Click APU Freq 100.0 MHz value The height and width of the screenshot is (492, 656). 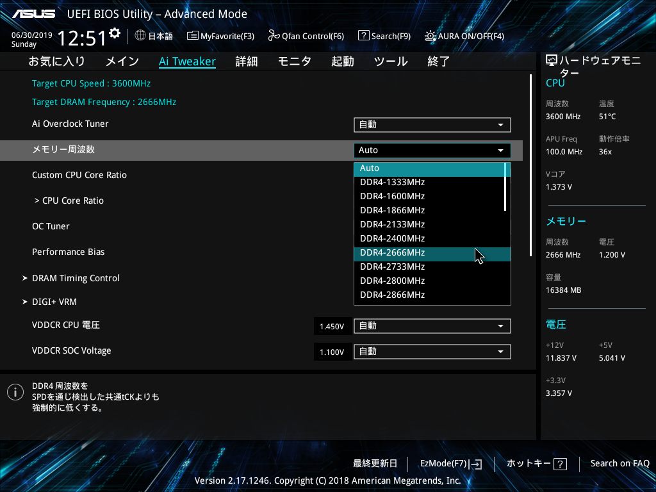click(x=564, y=152)
